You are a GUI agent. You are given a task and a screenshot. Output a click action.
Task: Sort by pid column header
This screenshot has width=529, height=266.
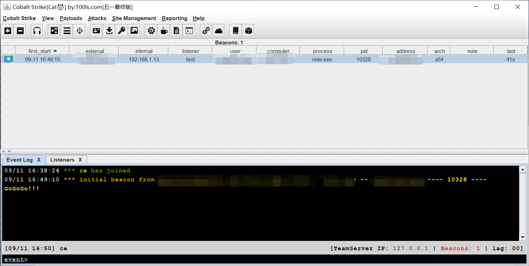tap(364, 51)
